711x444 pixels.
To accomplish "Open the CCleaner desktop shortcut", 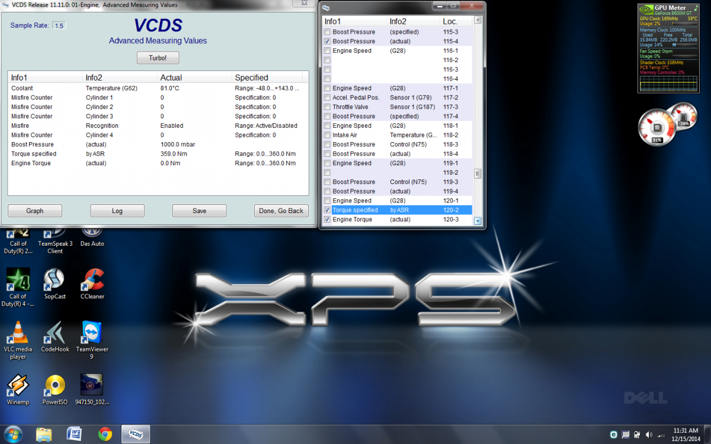I will [x=91, y=284].
